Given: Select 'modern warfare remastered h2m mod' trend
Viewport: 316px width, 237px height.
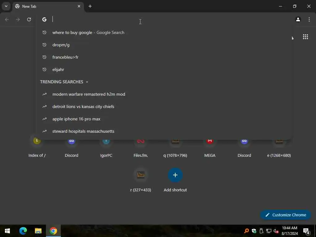Looking at the screenshot, I should coord(164,94).
